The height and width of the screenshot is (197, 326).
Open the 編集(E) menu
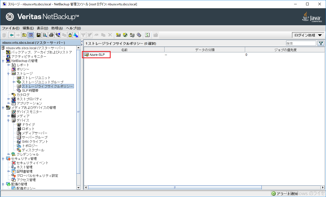pos(28,28)
